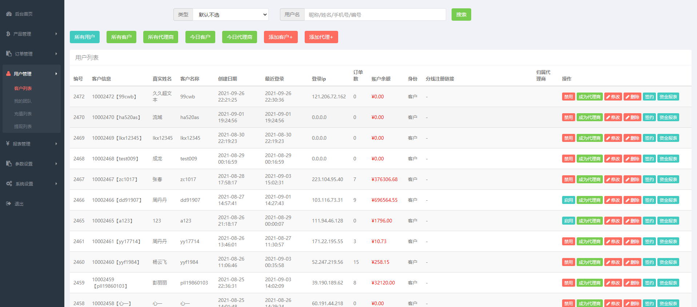
Task: Open 提现列表 submenu item
Action: coord(23,126)
